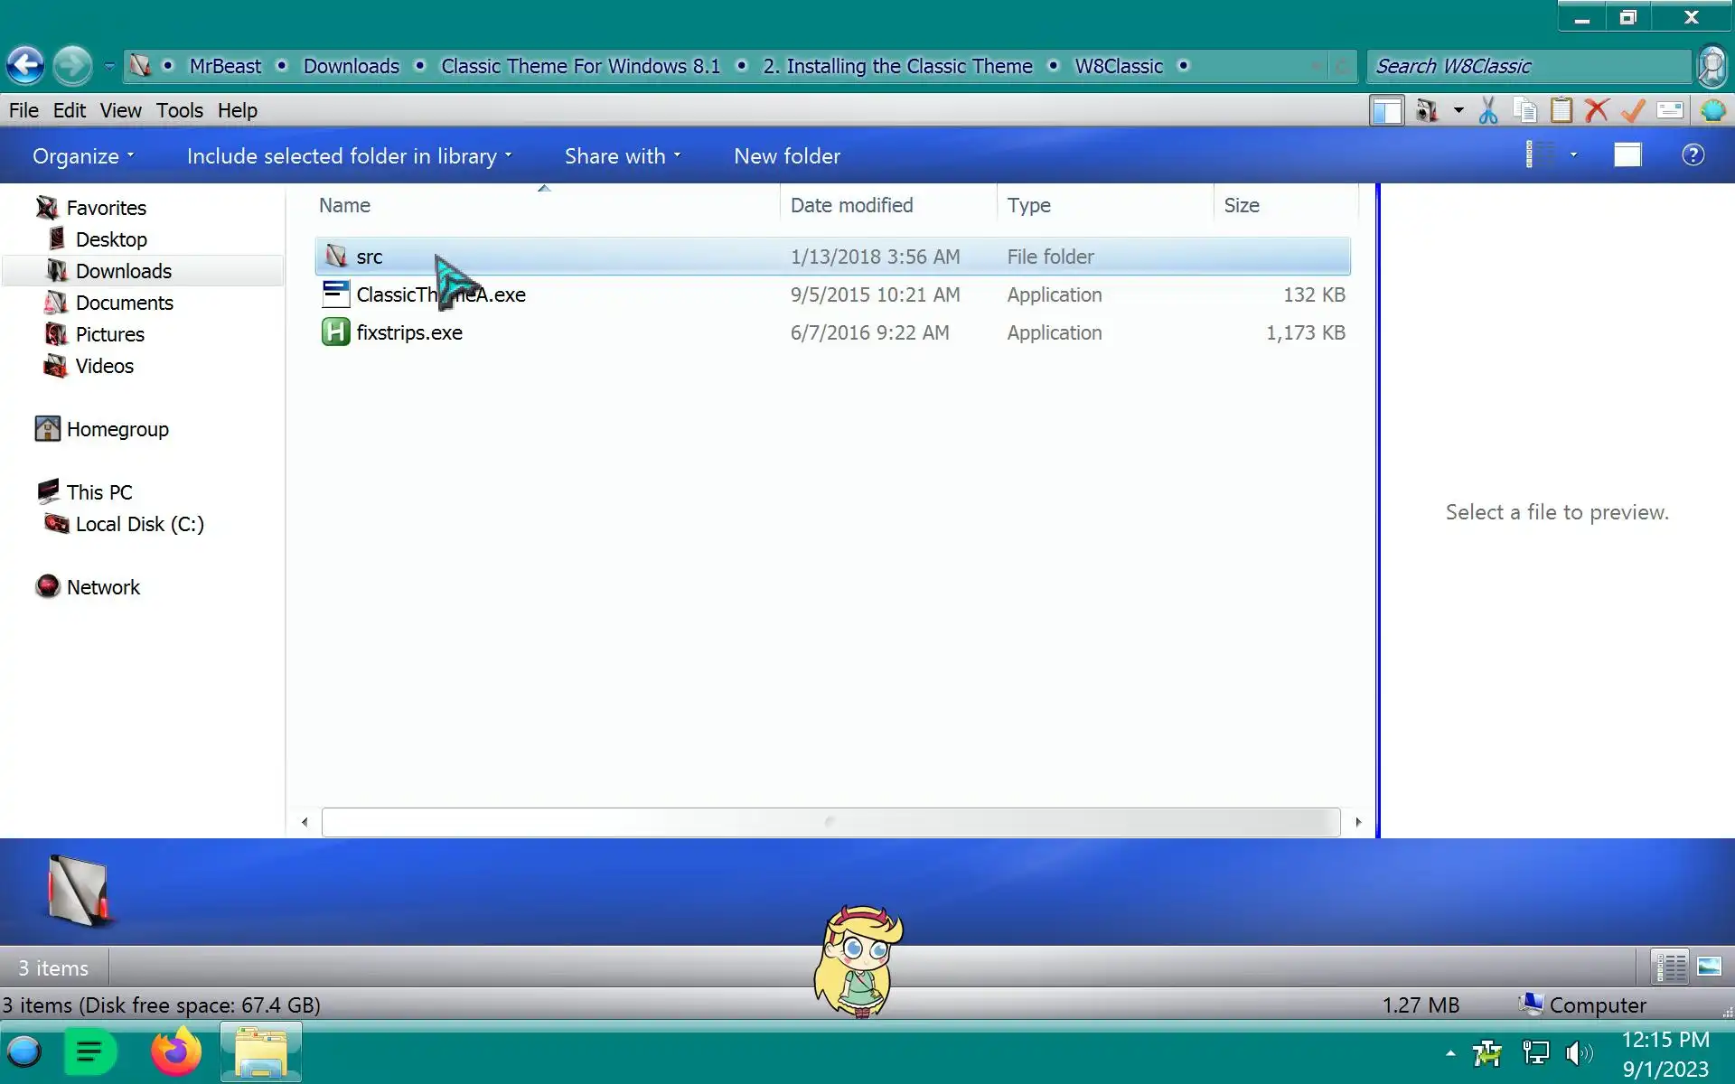Click the Paste clipboard icon
This screenshot has width=1735, height=1084.
[1561, 110]
